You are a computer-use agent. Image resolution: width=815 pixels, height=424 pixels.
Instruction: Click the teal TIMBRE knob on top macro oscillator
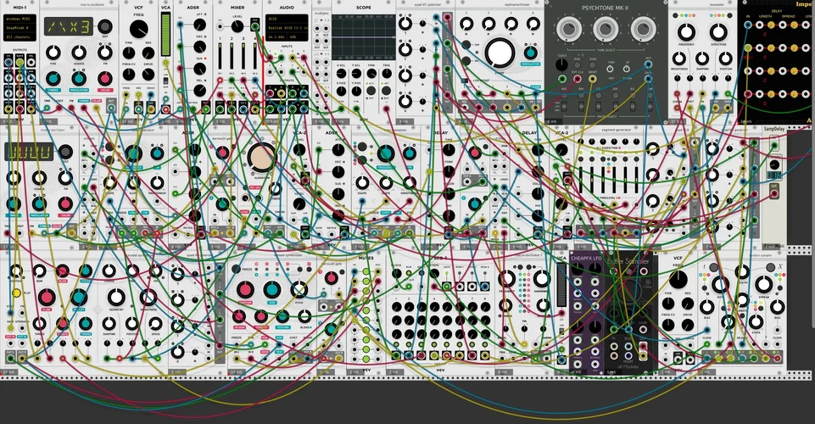(53, 79)
